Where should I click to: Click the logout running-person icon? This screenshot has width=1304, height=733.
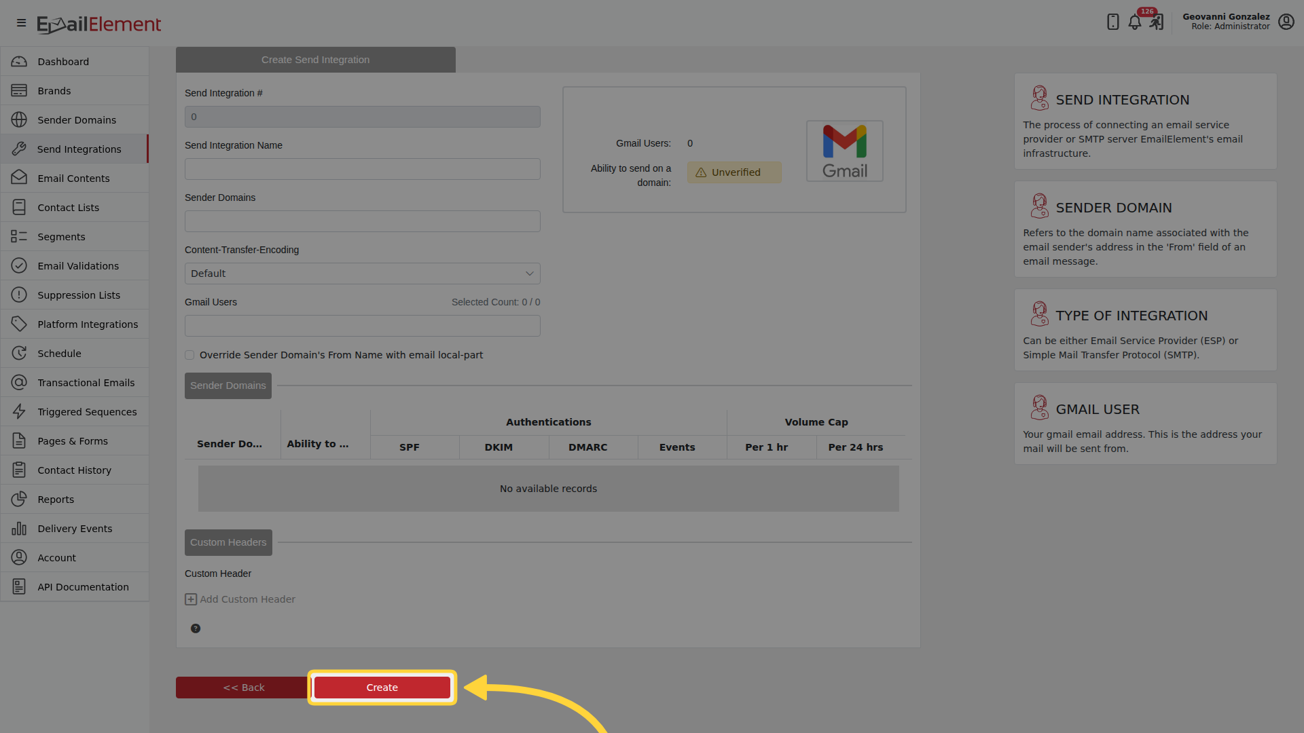1157,22
